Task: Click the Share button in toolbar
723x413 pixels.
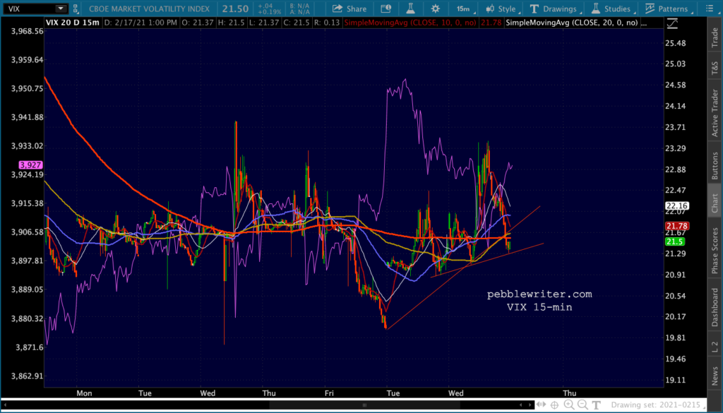Action: (349, 8)
